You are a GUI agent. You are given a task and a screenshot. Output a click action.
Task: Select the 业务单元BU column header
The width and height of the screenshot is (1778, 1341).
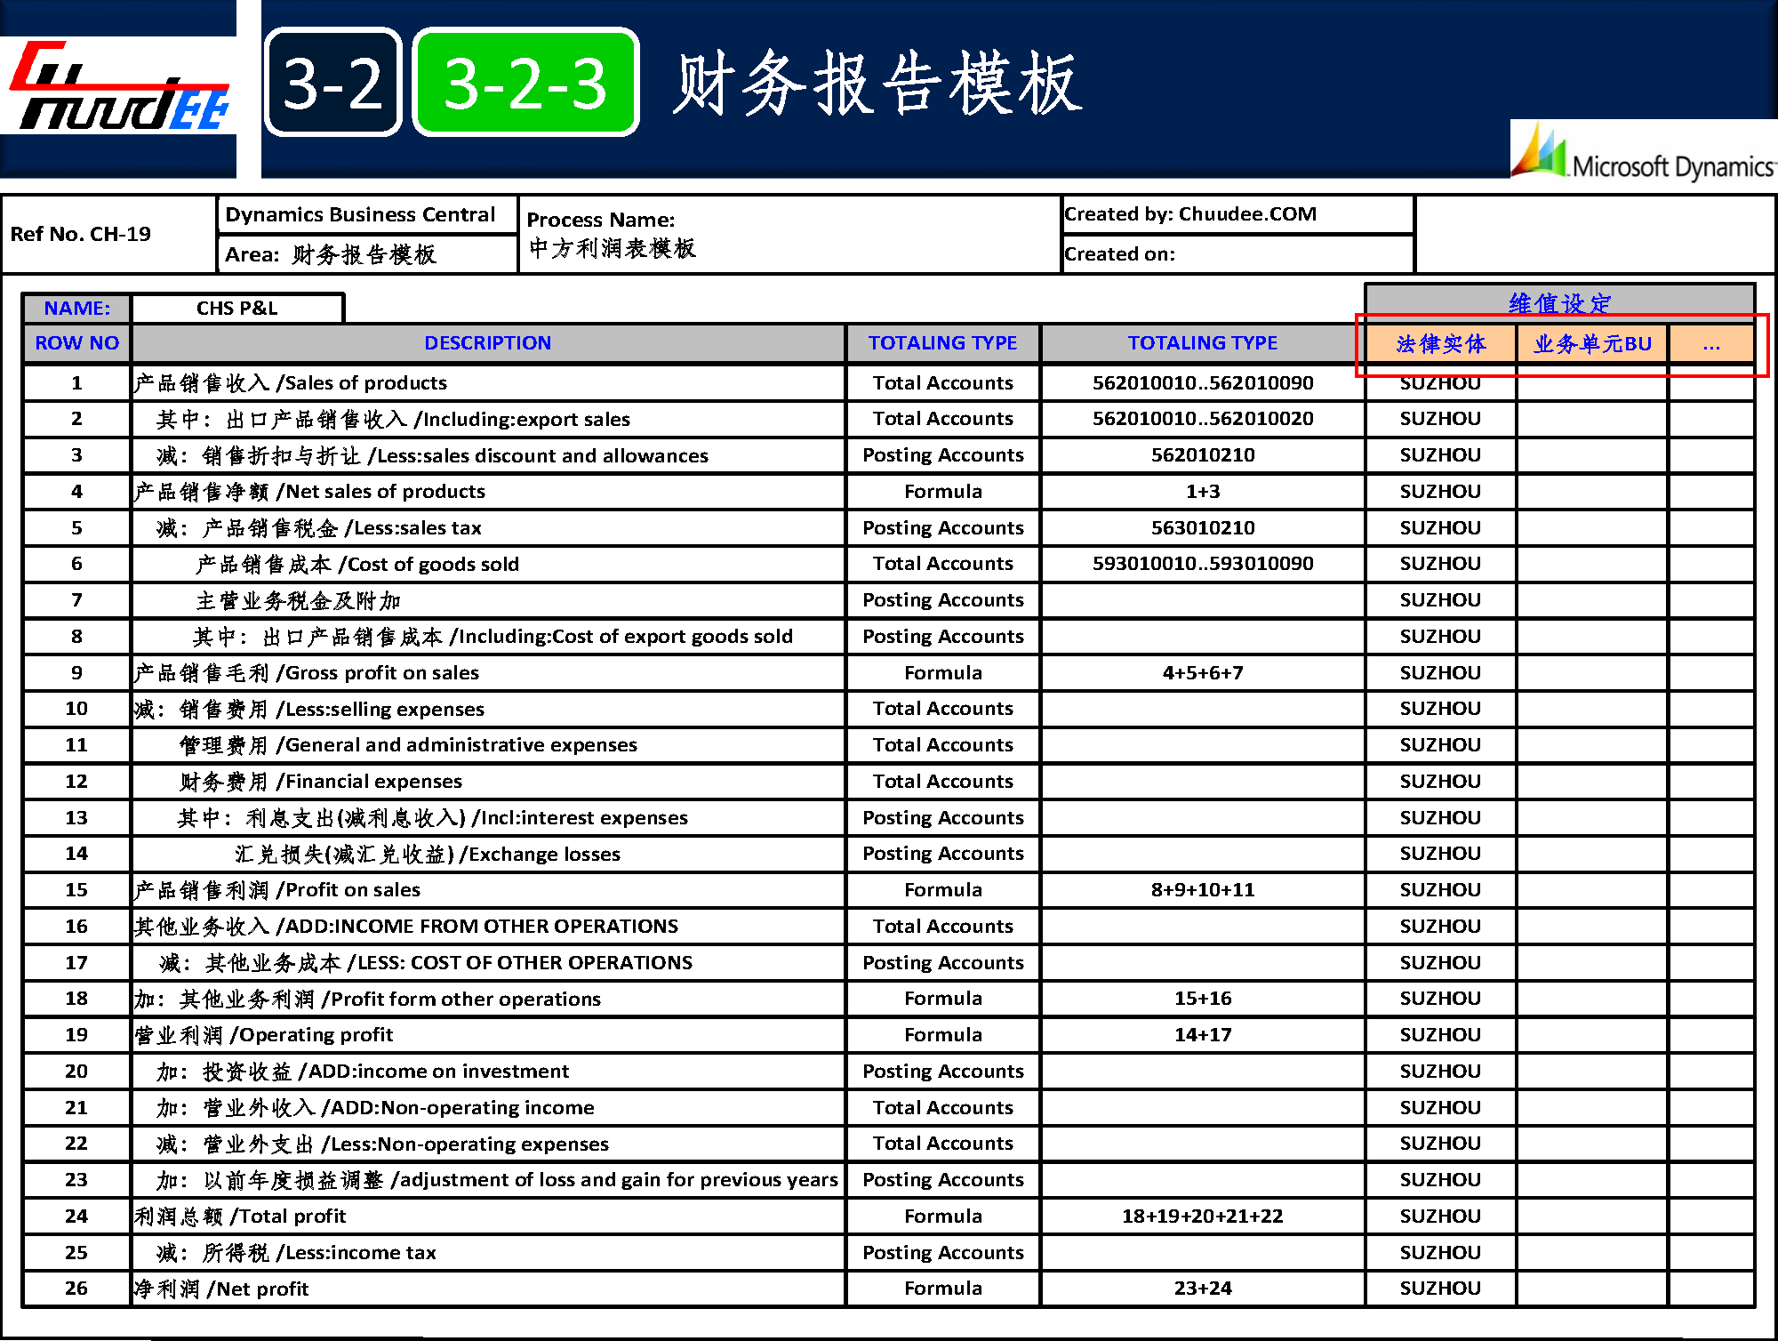[x=1592, y=344]
